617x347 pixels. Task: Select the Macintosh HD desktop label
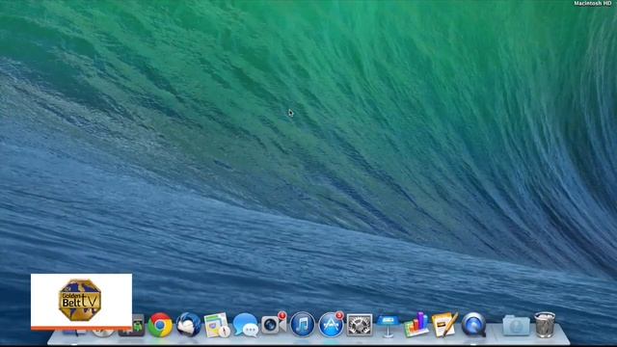tap(592, 3)
